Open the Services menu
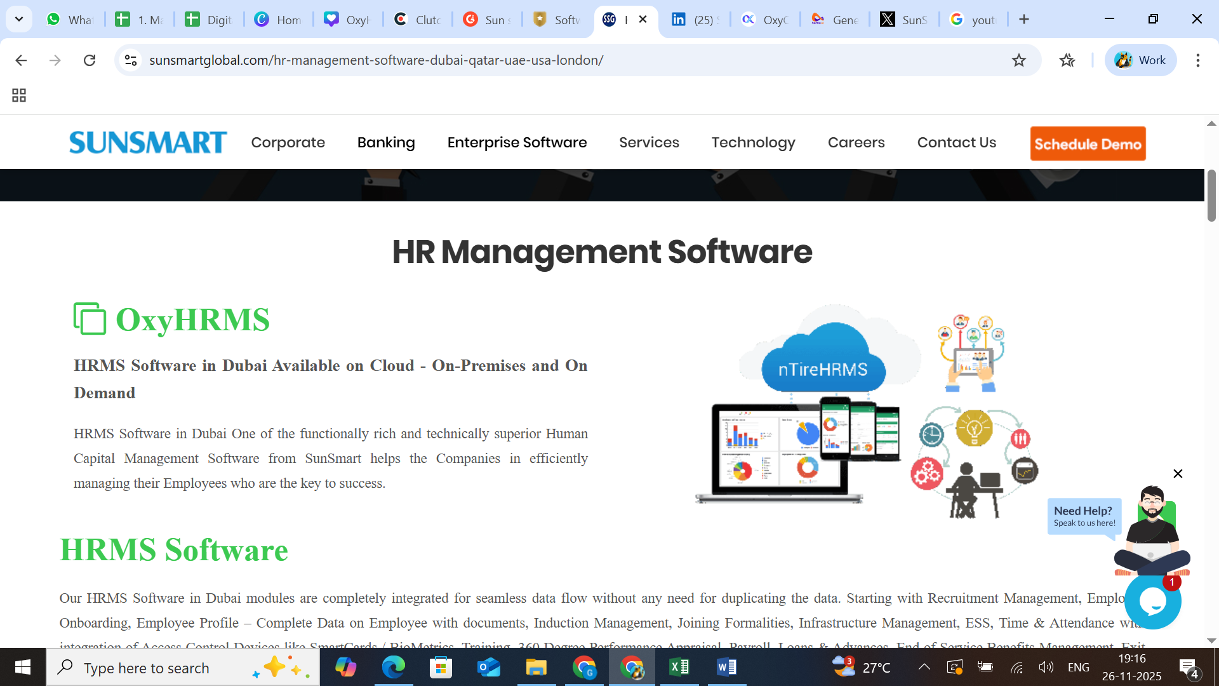The width and height of the screenshot is (1219, 686). pos(649,142)
